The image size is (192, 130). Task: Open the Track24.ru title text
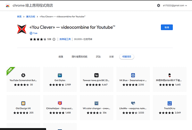tap(170, 108)
